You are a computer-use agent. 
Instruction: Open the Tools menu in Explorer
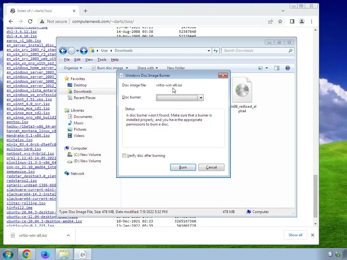pos(102,60)
